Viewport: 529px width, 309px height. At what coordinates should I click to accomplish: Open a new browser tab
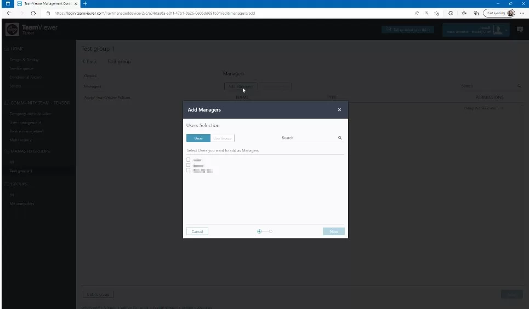pos(86,4)
